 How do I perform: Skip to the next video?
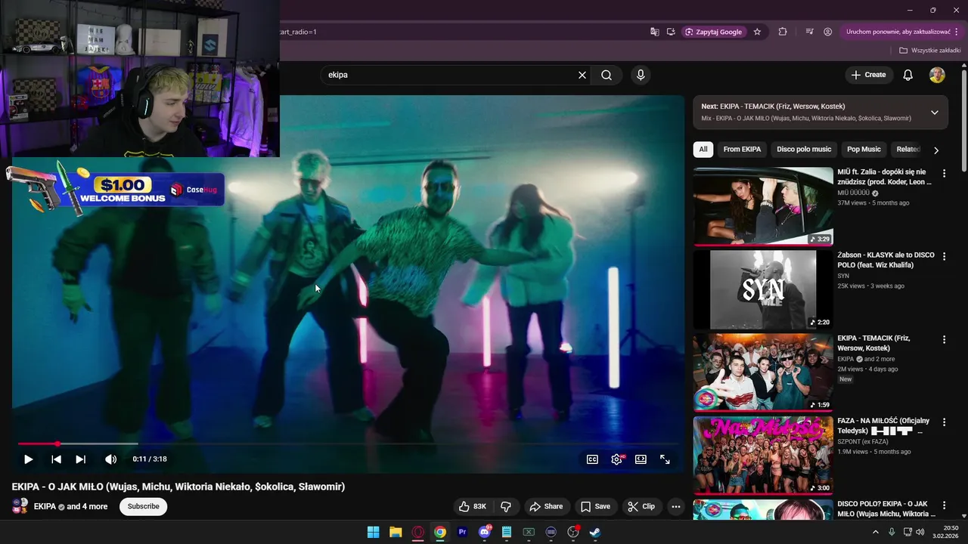(x=80, y=459)
